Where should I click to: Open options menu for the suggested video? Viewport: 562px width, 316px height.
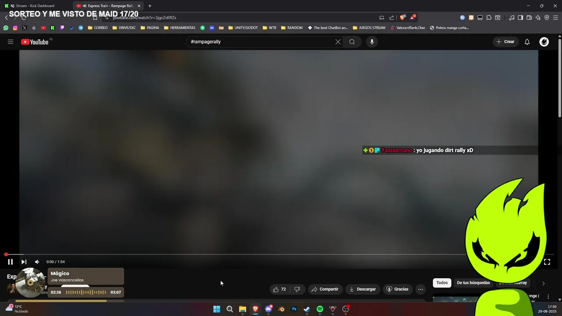[x=548, y=297]
